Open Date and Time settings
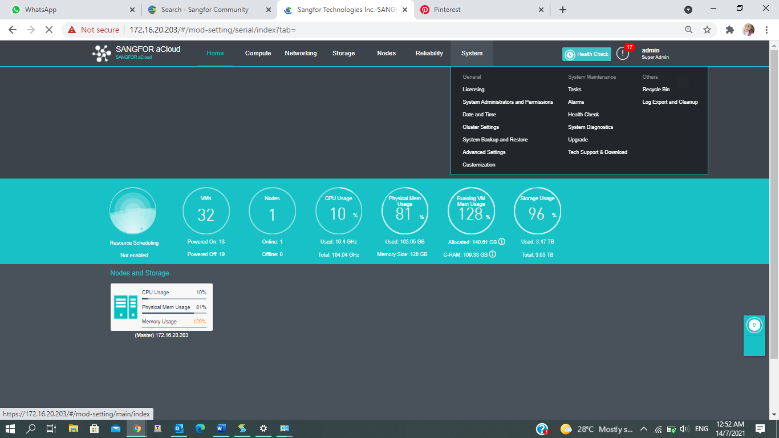Screen dimensions: 779x438 coord(479,115)
